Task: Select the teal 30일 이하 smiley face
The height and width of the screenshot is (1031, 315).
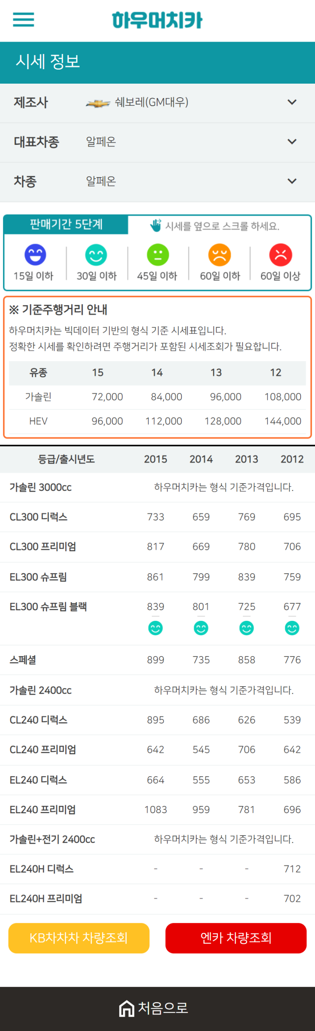Action: pyautogui.click(x=96, y=255)
